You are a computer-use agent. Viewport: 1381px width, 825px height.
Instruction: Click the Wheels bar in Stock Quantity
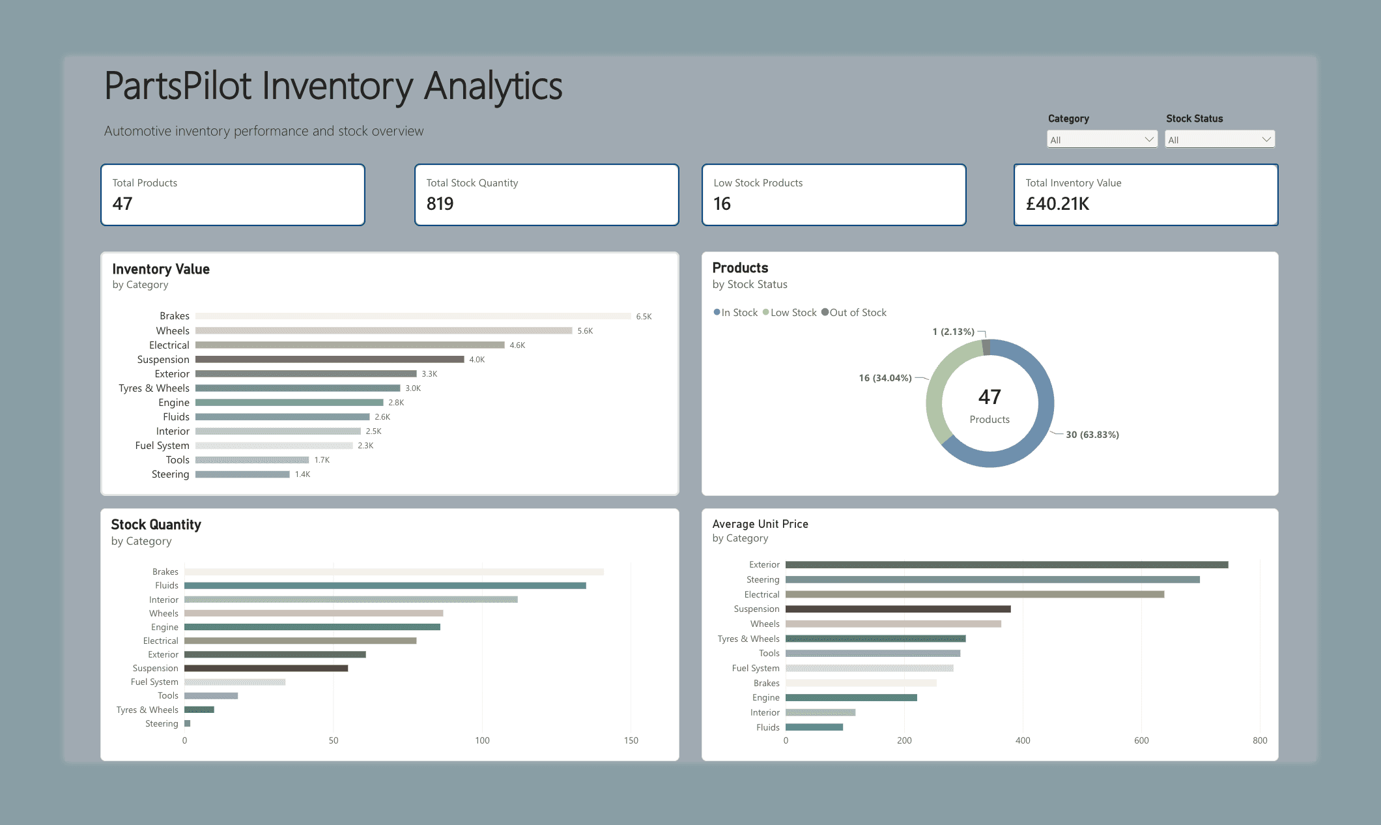[314, 613]
